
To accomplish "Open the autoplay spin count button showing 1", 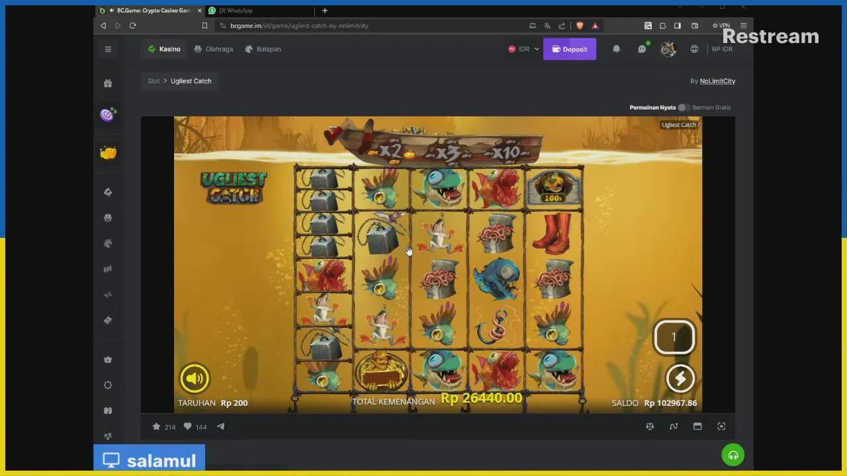I will [674, 337].
